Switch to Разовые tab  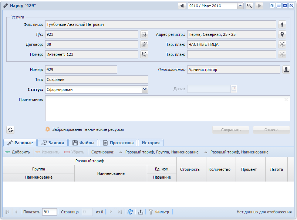[20, 143]
